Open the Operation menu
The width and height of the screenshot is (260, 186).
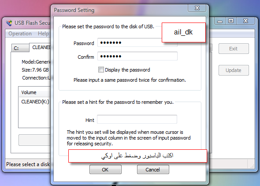coord(20,34)
